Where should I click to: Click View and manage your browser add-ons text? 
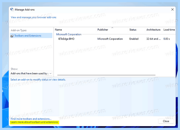tap(34, 17)
